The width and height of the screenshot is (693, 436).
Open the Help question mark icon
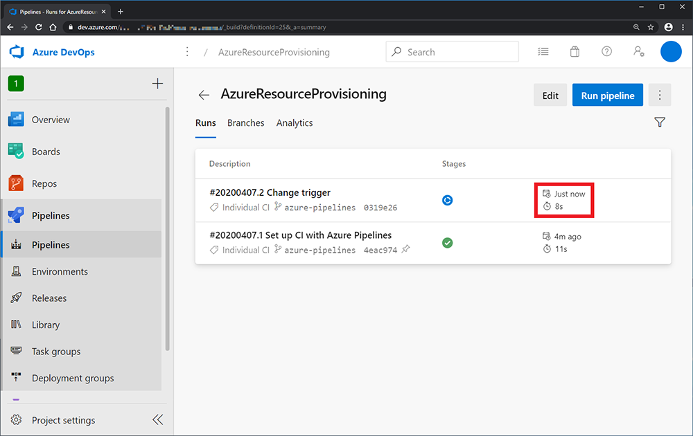point(607,52)
